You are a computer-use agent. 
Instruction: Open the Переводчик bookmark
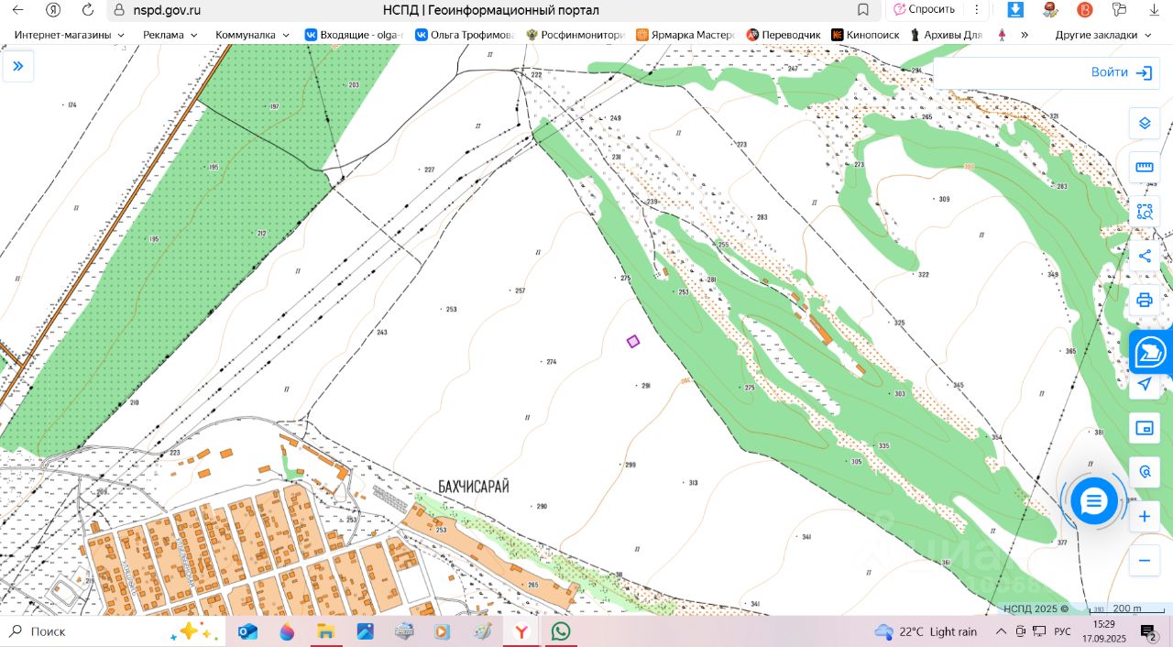pos(784,35)
